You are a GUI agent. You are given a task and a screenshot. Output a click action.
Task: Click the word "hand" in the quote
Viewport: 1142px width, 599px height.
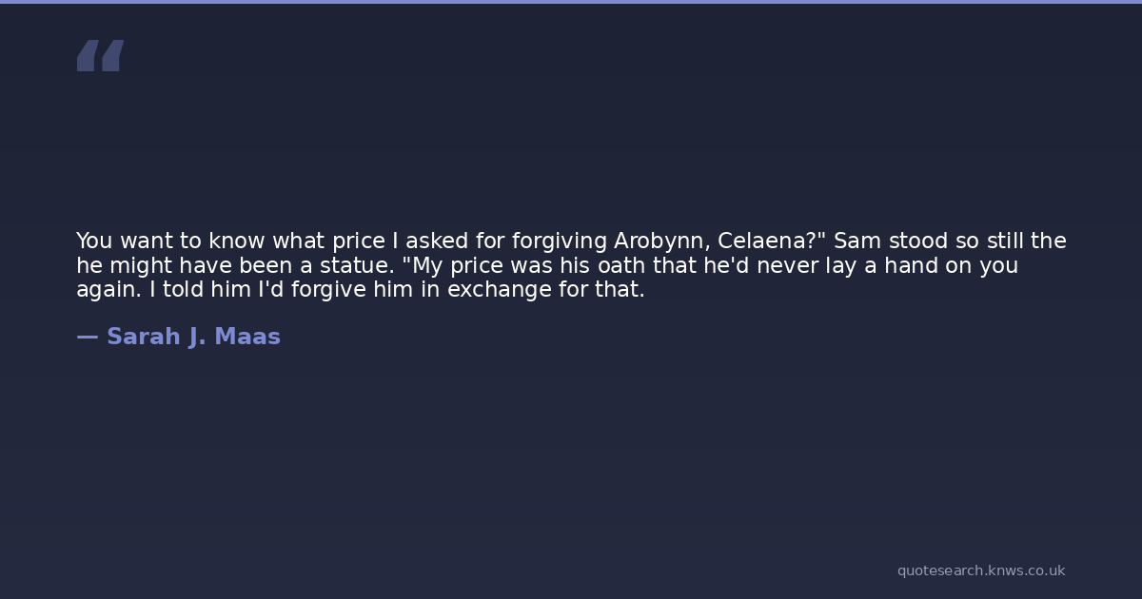911,266
